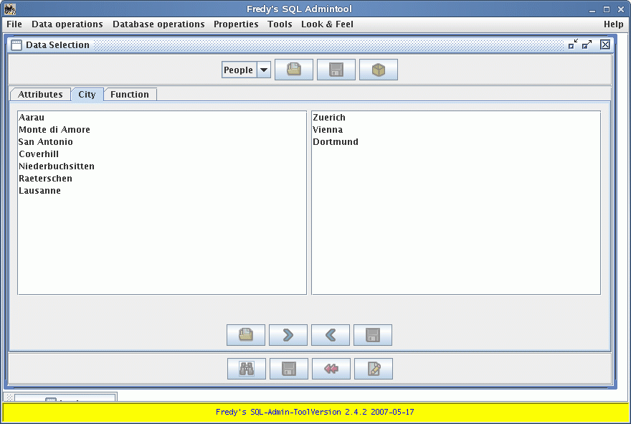Screen dimensions: 631x424
Task: Open the Look & Feel menu
Action: tap(327, 24)
